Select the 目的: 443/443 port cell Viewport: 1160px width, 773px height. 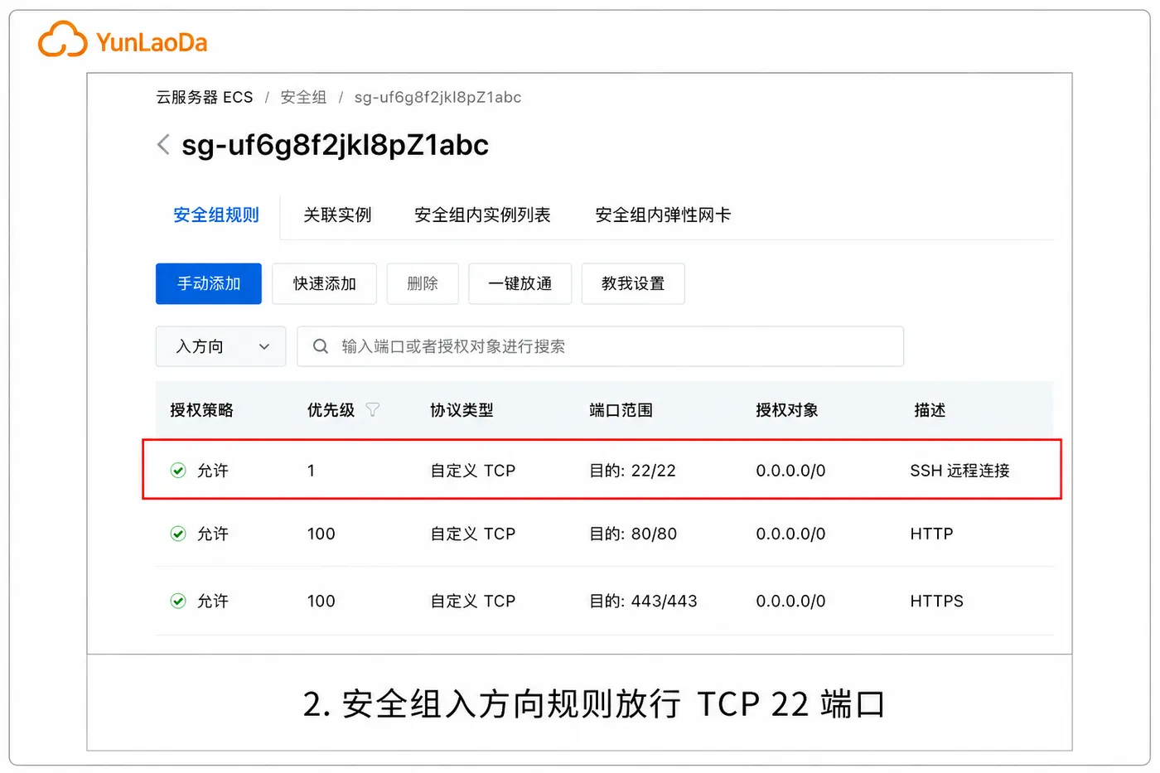click(x=643, y=601)
